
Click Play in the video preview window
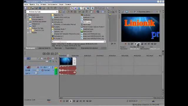point(135,44)
